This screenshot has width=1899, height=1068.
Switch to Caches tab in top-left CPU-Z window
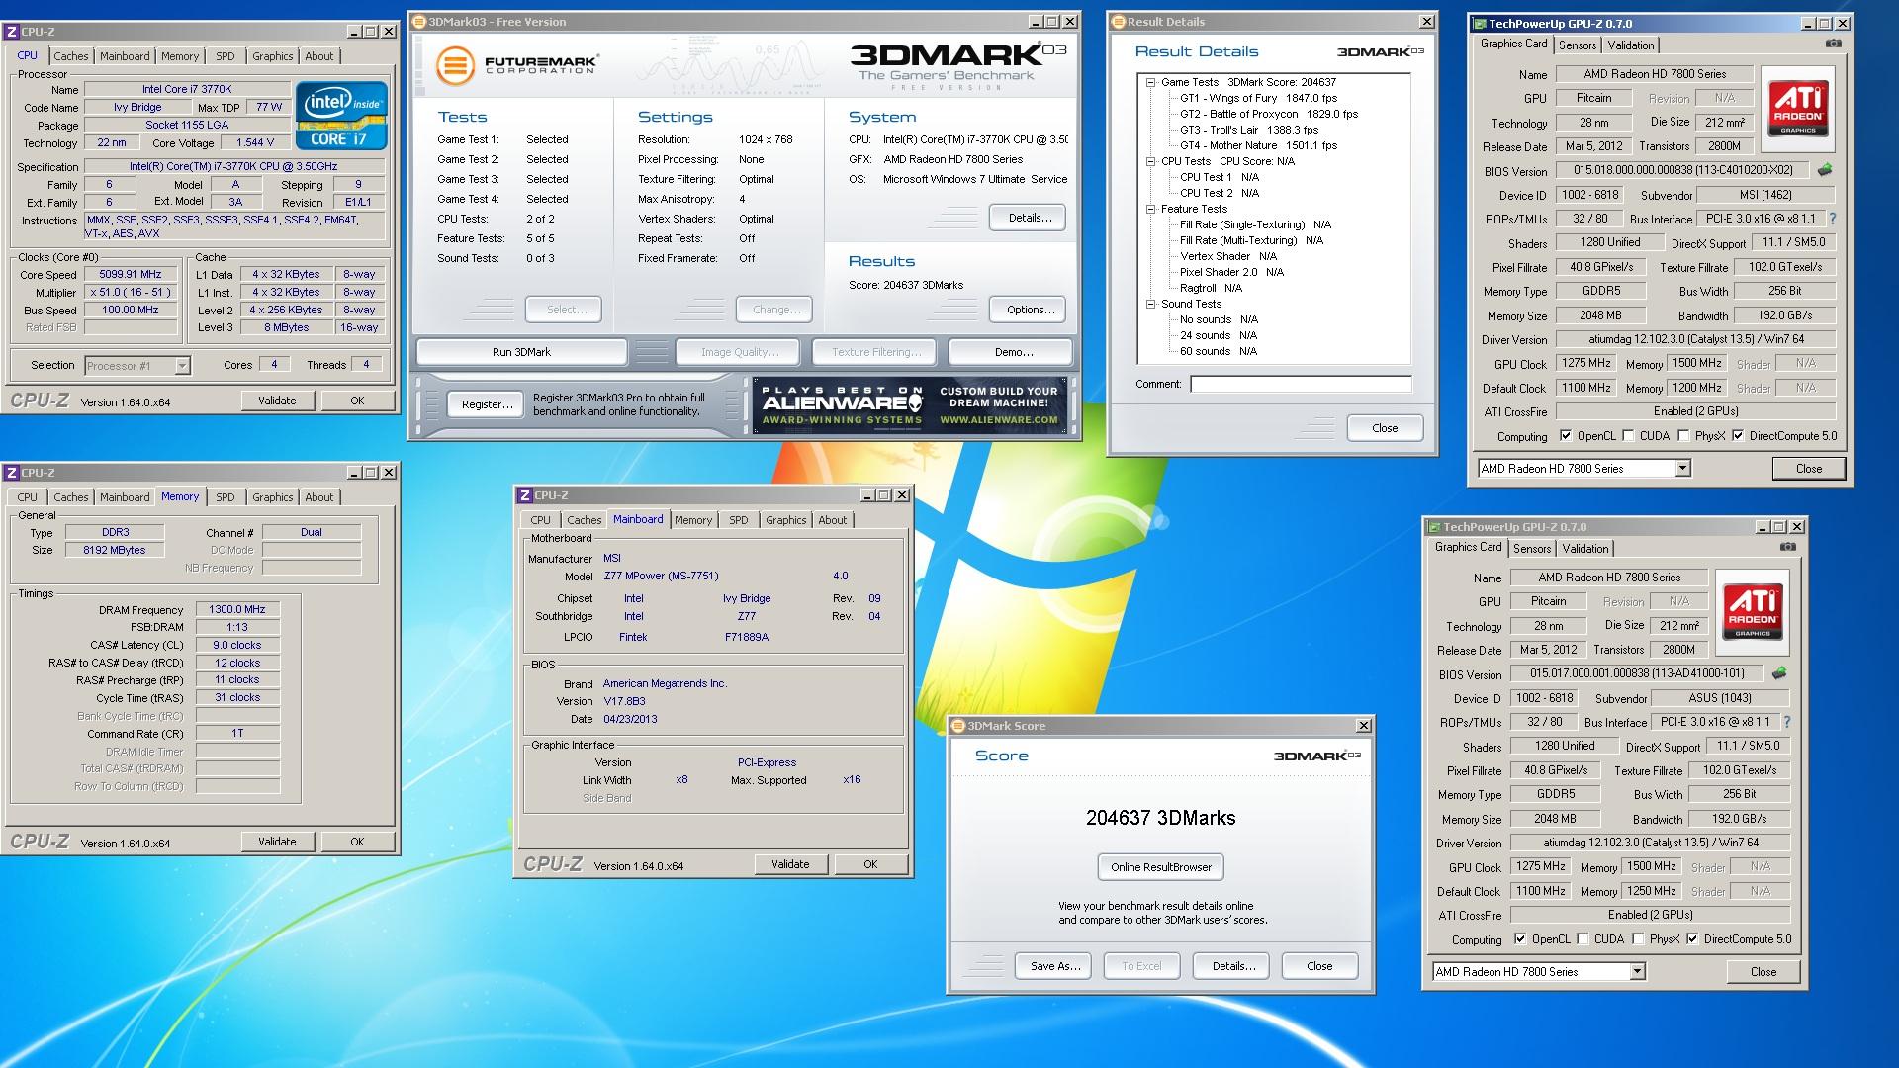(71, 56)
